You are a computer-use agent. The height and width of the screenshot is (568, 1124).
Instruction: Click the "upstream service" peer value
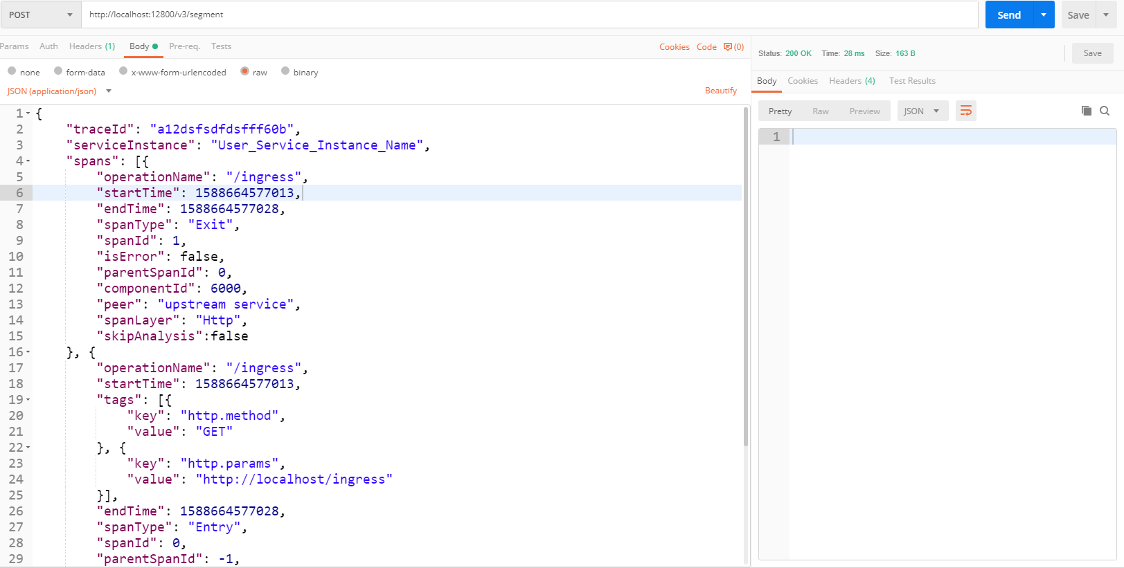pyautogui.click(x=226, y=304)
